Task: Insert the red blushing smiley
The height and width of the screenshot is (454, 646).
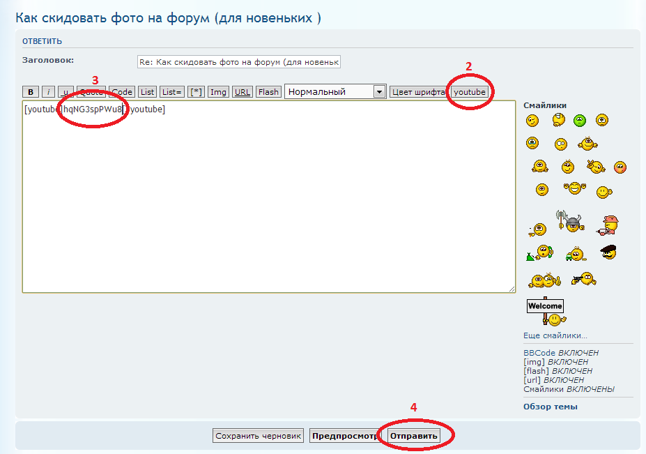Action: coord(620,167)
